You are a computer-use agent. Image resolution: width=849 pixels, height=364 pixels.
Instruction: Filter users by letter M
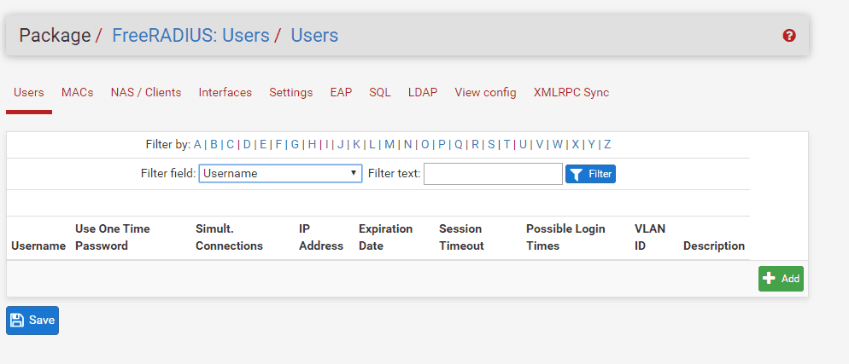coord(389,145)
